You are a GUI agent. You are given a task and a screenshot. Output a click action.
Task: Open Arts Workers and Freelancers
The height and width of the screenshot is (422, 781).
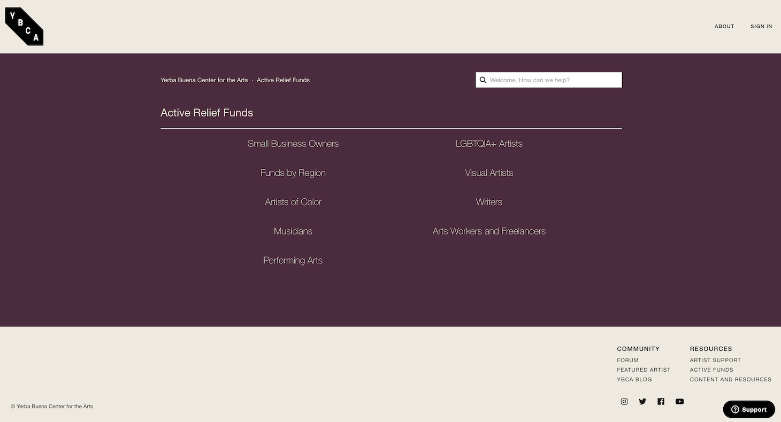point(489,231)
